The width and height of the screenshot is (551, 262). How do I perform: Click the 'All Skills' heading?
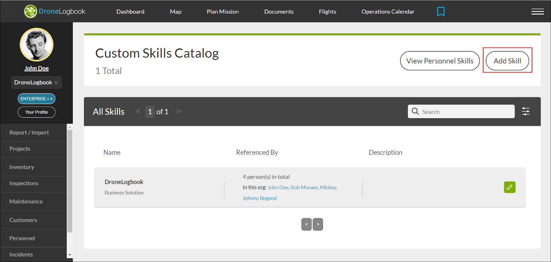click(x=108, y=112)
